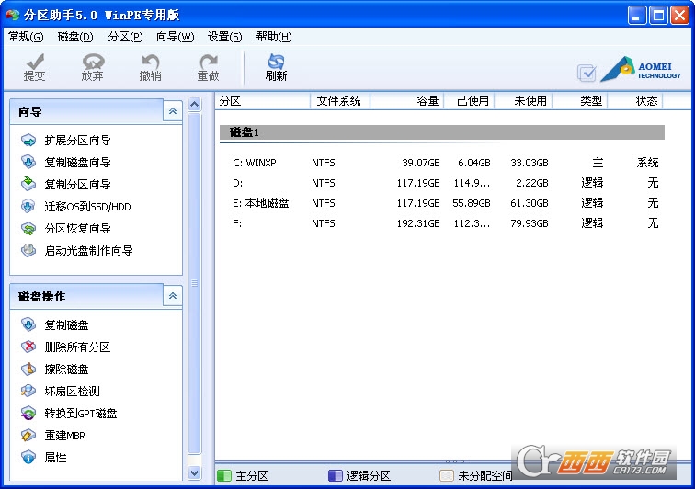Collapse the 磁盘操作 panel with its chevron
The height and width of the screenshot is (489, 695).
tap(173, 295)
